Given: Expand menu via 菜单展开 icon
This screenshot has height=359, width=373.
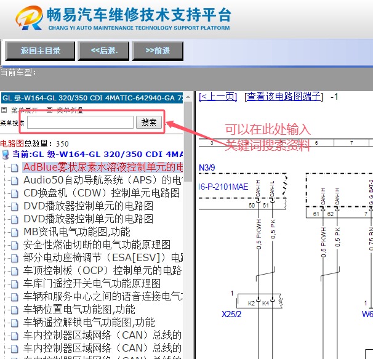Looking at the screenshot, I should (4, 110).
